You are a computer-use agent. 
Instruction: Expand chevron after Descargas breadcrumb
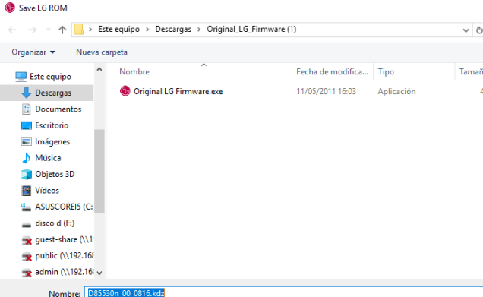pos(199,30)
